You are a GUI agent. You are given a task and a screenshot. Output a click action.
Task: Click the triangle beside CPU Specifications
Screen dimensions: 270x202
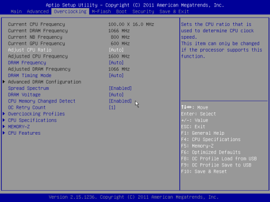coord(4,120)
